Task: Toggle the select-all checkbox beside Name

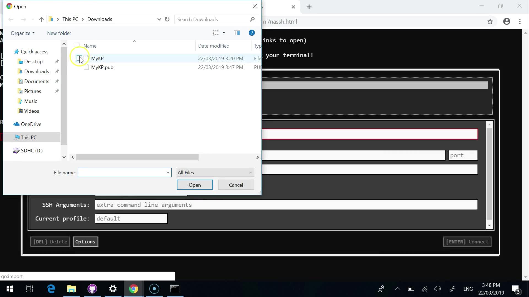Action: point(77,46)
